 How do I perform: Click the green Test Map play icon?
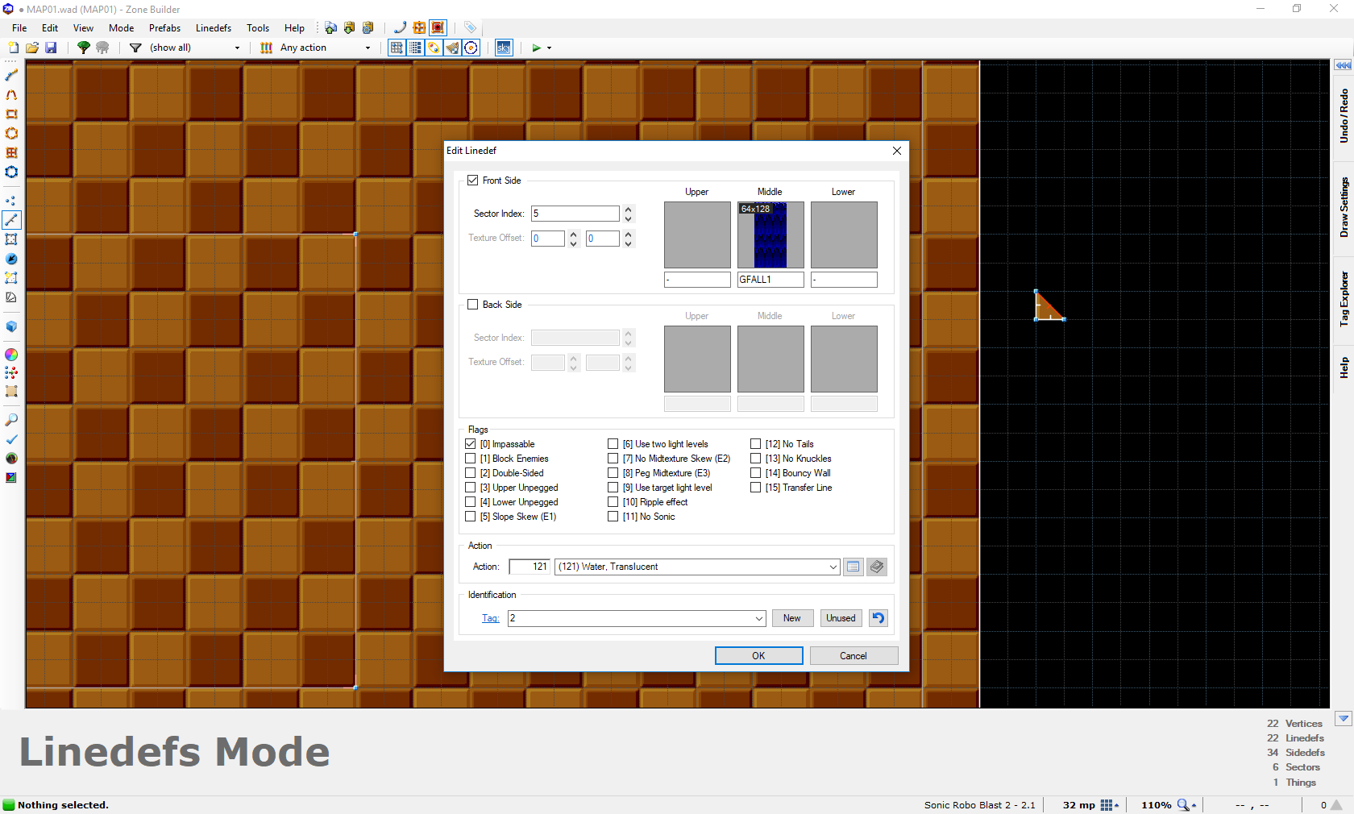coord(536,48)
